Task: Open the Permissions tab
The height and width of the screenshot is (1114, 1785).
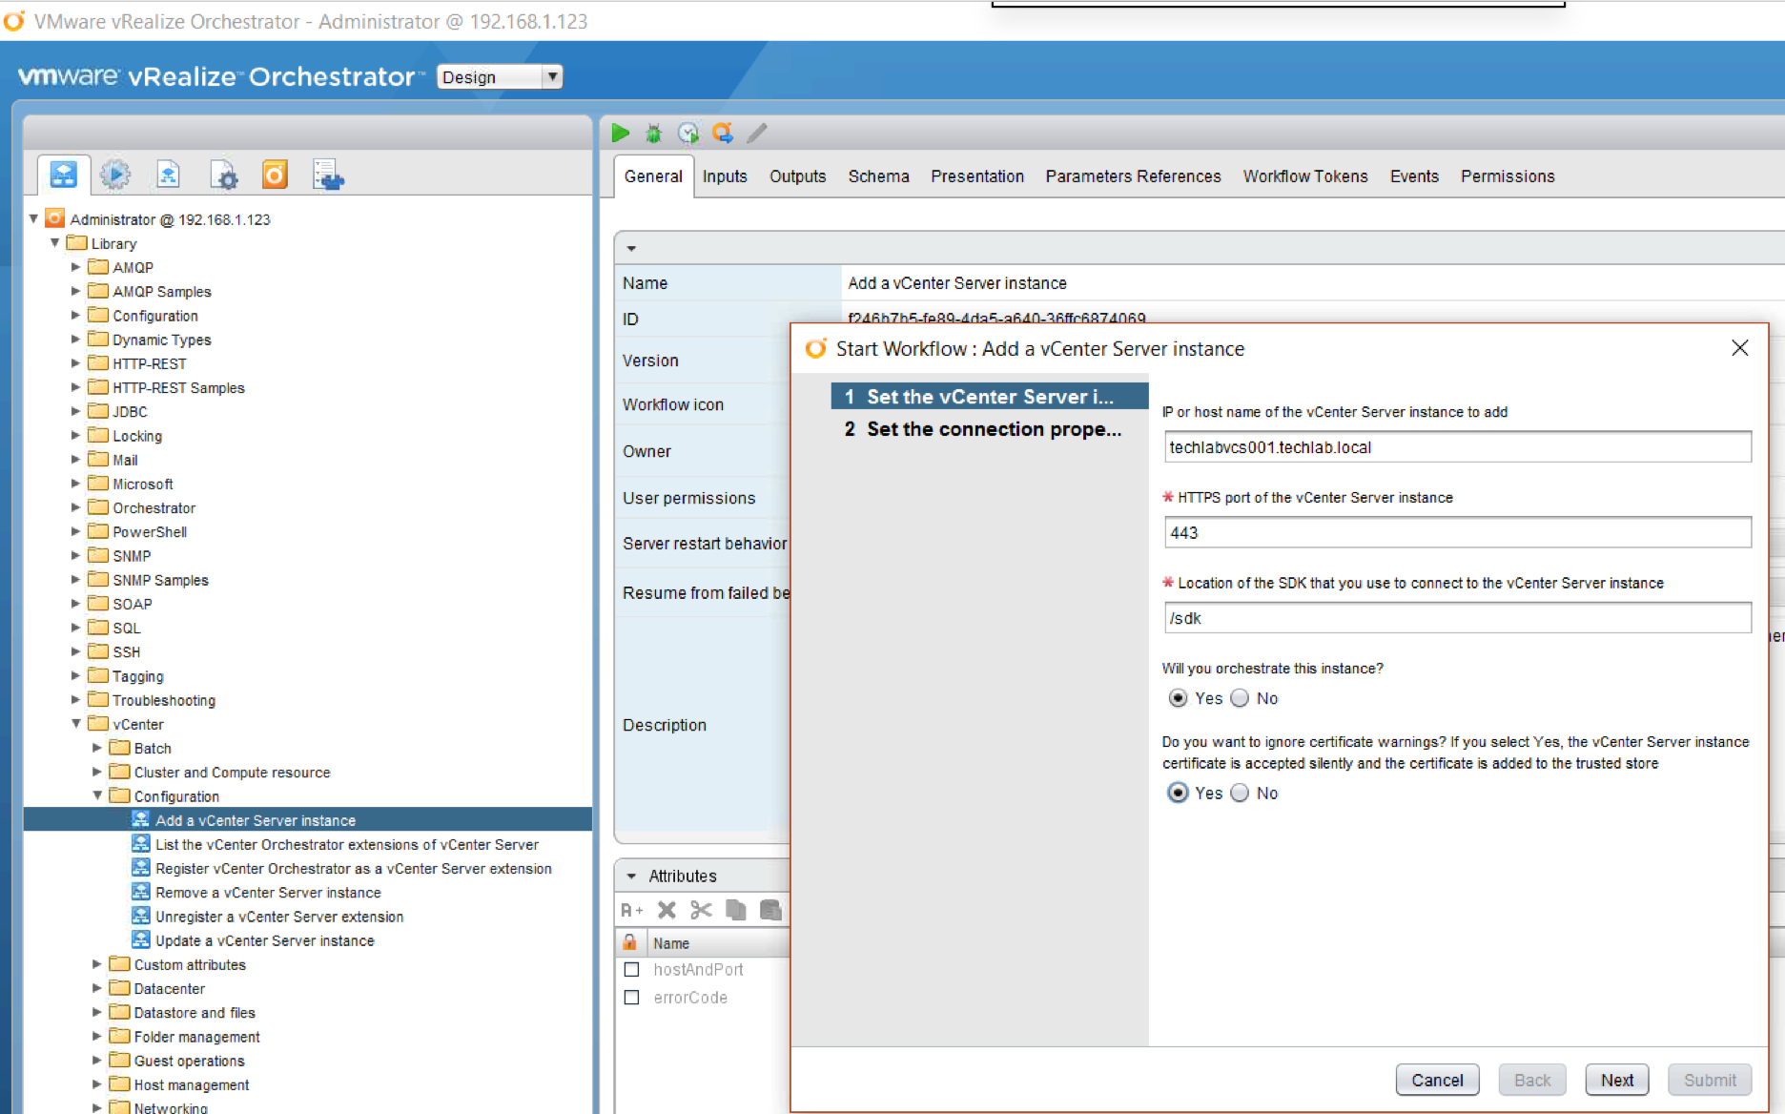Action: click(1508, 176)
